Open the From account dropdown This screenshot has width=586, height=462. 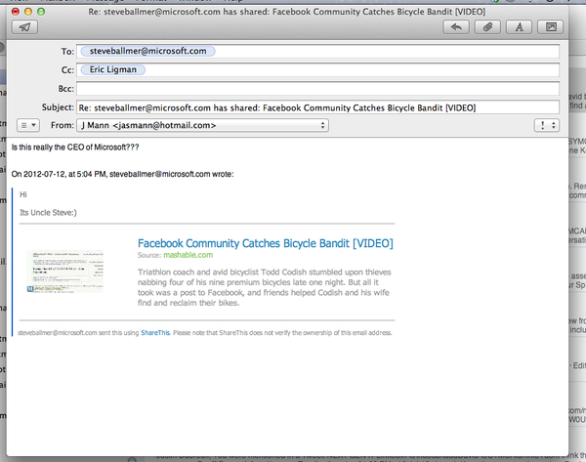[202, 125]
